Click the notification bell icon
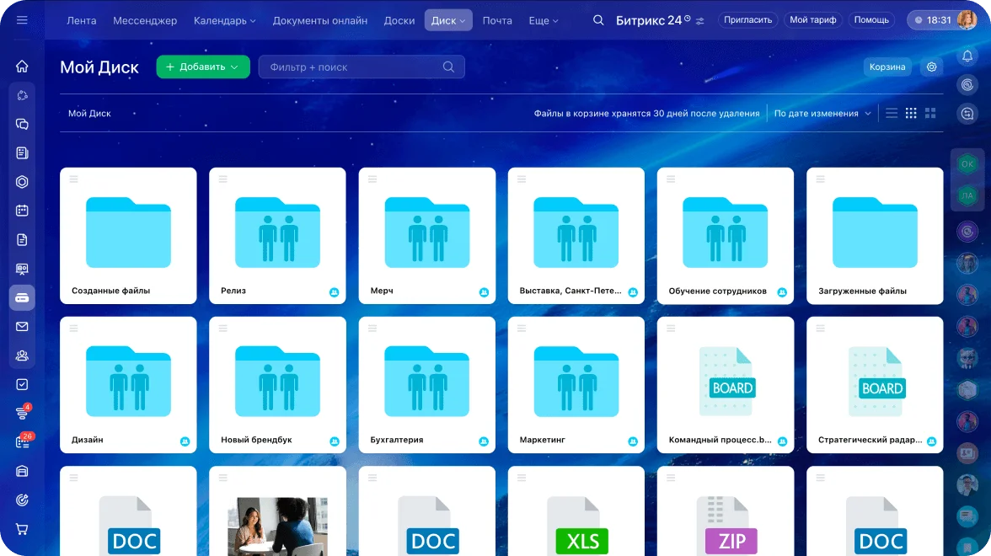Image resolution: width=991 pixels, height=556 pixels. pos(967,56)
